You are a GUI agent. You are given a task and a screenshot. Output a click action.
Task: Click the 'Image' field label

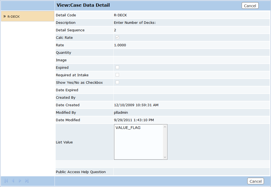click(x=61, y=60)
